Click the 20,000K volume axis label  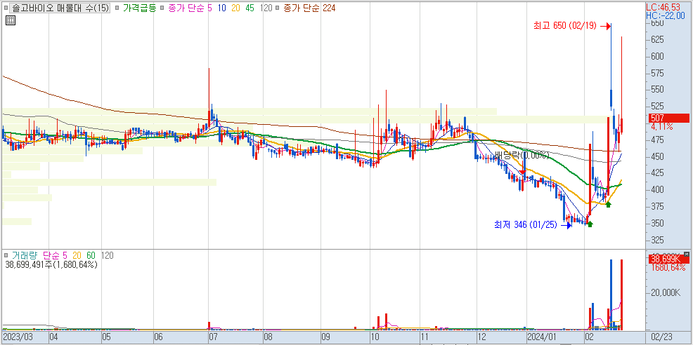[x=665, y=293]
